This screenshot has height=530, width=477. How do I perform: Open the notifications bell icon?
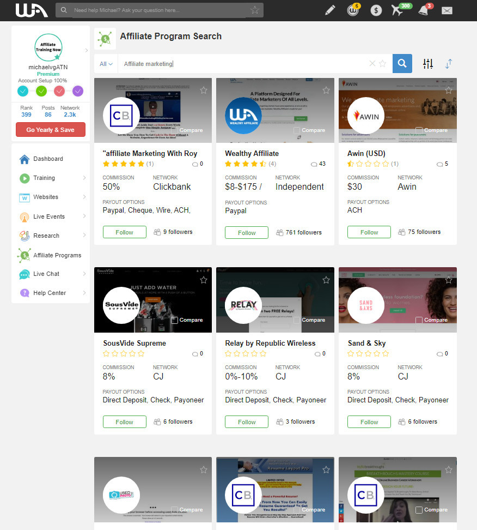click(x=423, y=10)
